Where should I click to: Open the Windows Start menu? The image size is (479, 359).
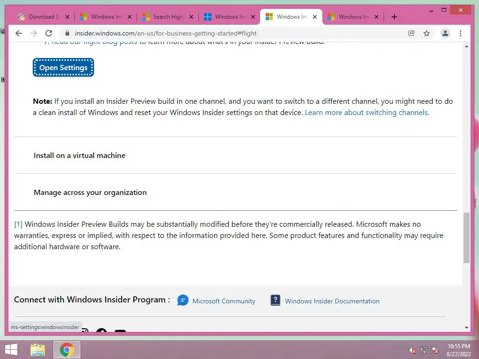tap(11, 350)
